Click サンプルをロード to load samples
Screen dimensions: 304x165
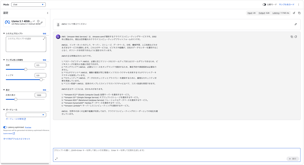pos(287,5)
